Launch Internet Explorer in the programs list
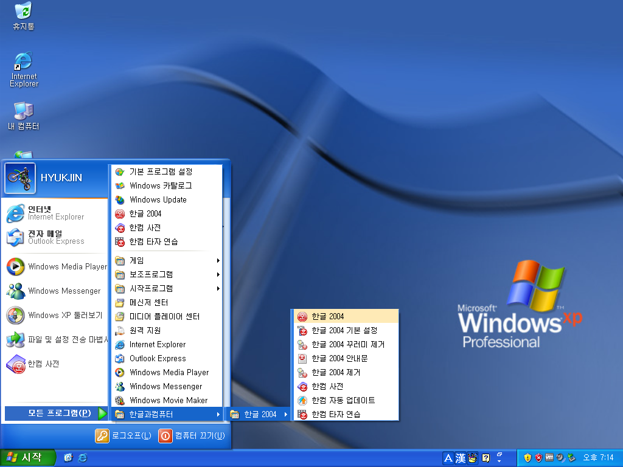Viewport: 623px width, 467px height. 167,344
